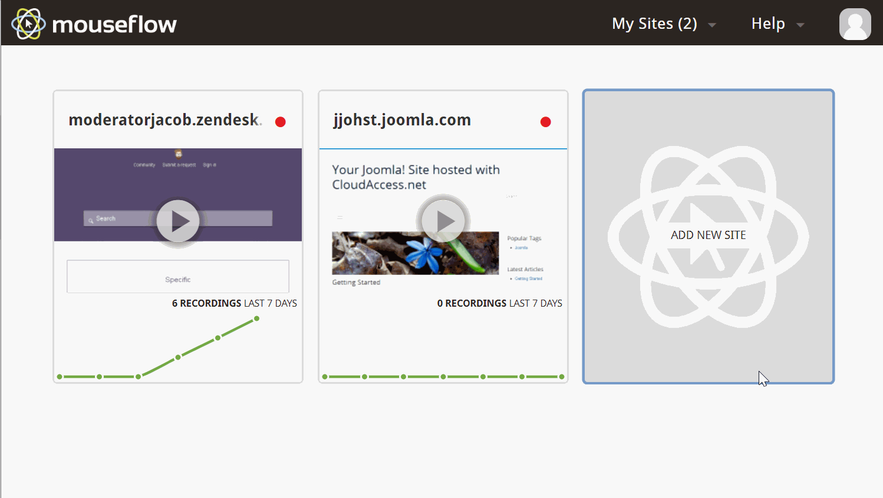Click the flower thumbnail in joomla preview
The image size is (883, 498).
coord(416,253)
